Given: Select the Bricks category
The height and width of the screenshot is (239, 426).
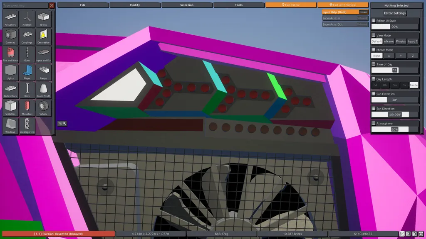Looking at the screenshot, I should pos(43,19).
